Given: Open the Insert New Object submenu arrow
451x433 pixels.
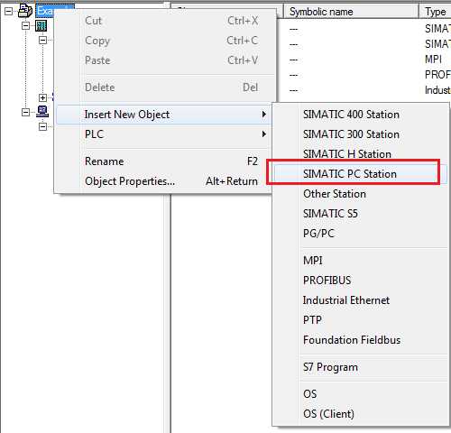Looking at the screenshot, I should pyautogui.click(x=263, y=115).
